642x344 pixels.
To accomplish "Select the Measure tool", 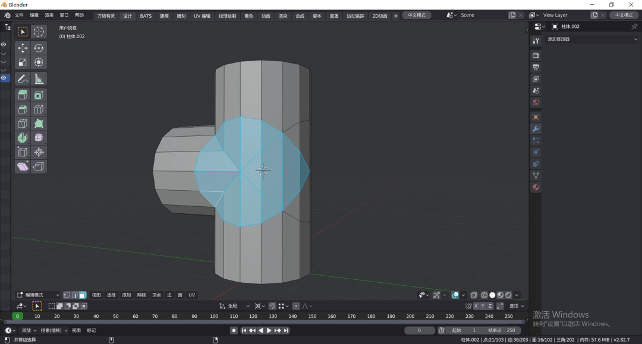I will point(39,78).
